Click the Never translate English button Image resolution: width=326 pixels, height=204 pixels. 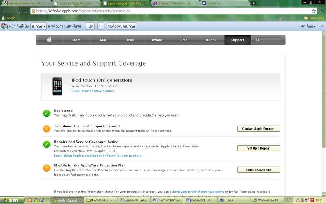click(122, 26)
